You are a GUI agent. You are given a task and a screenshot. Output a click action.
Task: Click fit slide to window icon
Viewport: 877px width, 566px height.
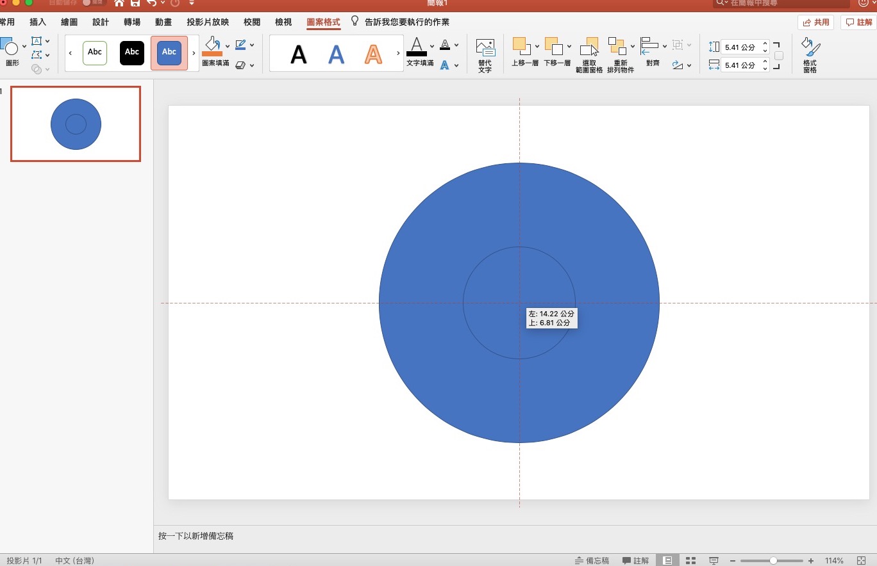[861, 560]
